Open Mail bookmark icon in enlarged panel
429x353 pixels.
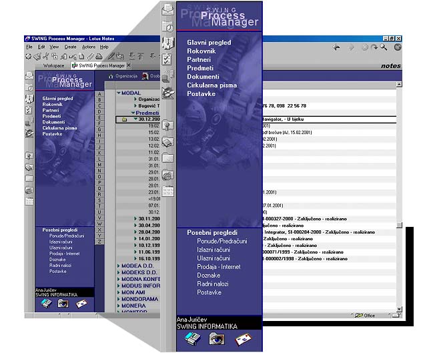click(167, 9)
